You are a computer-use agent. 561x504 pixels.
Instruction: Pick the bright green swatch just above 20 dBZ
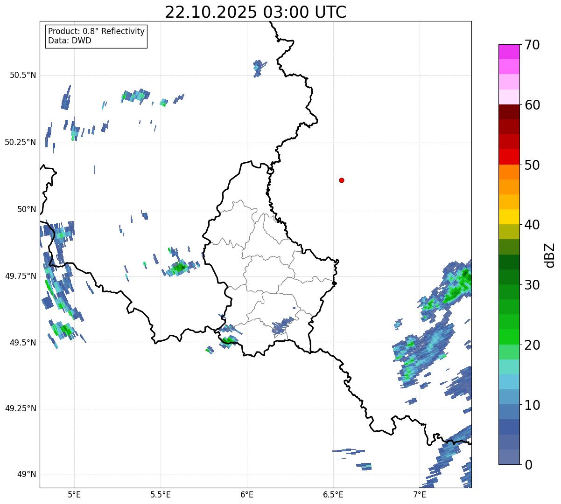pyautogui.click(x=509, y=337)
